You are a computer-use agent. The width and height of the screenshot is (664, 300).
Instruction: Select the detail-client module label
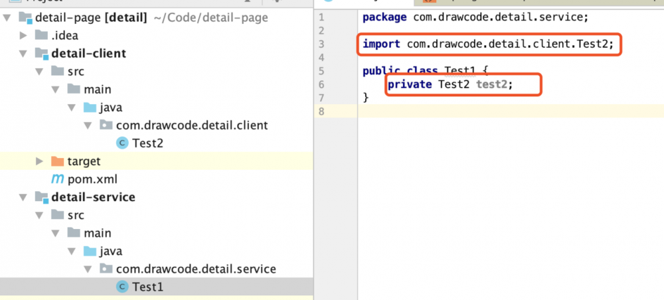[88, 54]
